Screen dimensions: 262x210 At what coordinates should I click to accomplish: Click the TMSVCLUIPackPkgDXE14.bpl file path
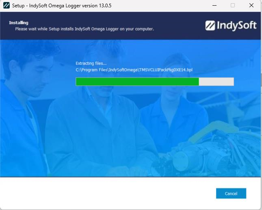point(134,70)
